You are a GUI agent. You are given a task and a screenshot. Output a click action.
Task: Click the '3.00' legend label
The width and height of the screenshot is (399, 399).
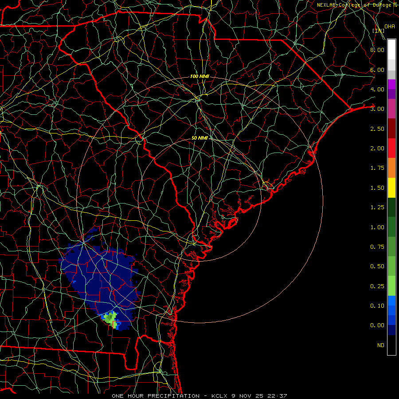pos(377,109)
